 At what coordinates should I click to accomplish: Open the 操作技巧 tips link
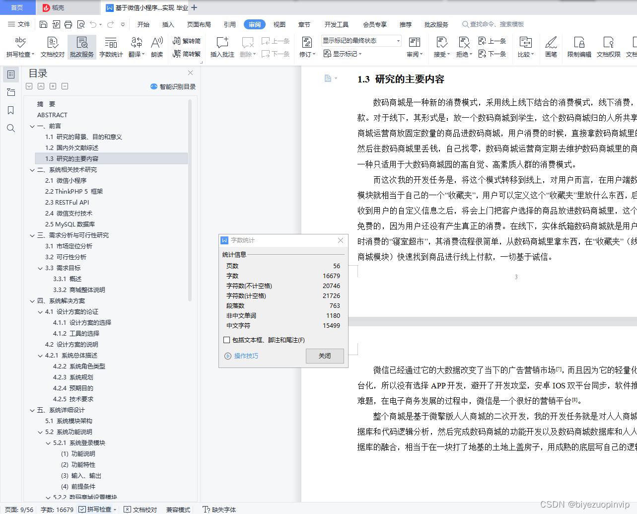[242, 356]
